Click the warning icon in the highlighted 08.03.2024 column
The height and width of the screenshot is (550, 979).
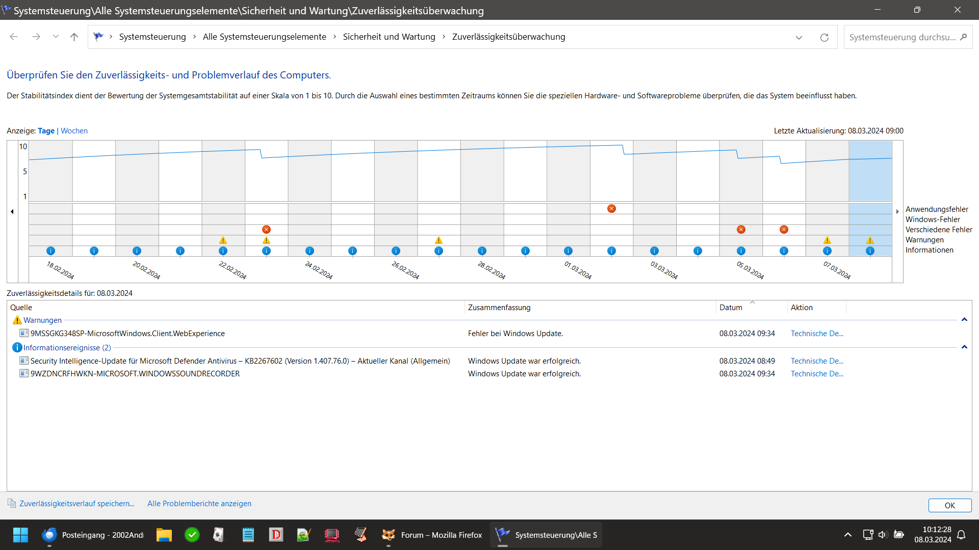(x=870, y=240)
